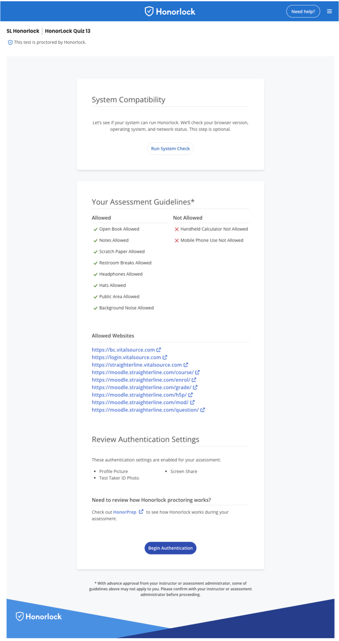Click Begin Authentication
This screenshot has width=339, height=641.
(170, 548)
